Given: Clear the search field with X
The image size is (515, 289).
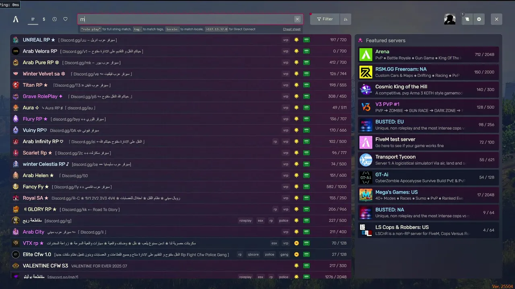Looking at the screenshot, I should [297, 19].
